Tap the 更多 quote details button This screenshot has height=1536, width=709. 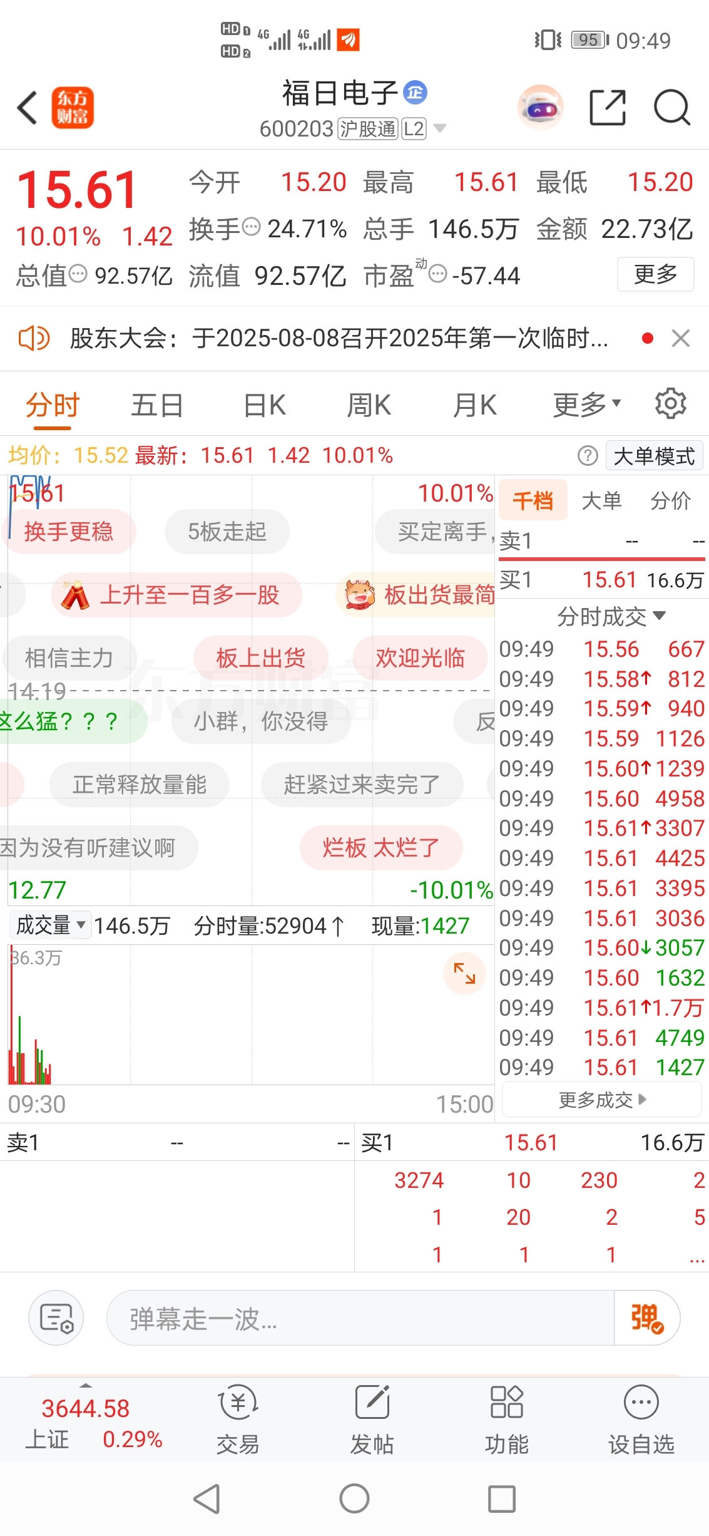click(655, 274)
